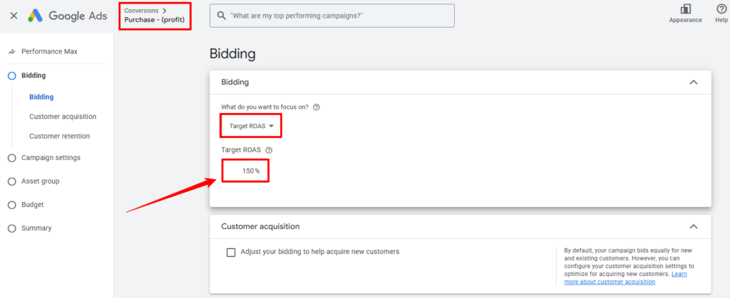Click the chevron next to Conversions

click(165, 10)
